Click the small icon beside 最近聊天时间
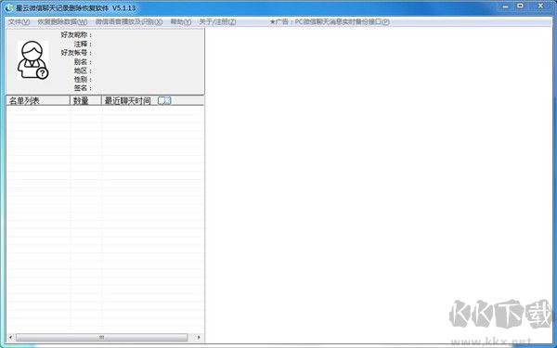The width and height of the screenshot is (557, 348). [164, 101]
